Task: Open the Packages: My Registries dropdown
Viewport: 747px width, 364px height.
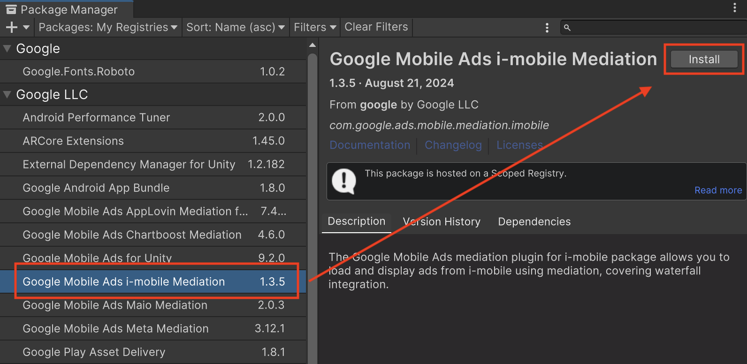Action: (x=108, y=28)
